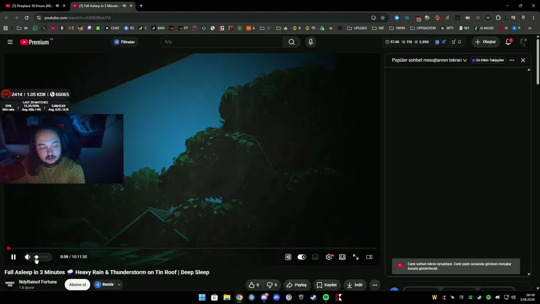Download the video with İndir
The height and width of the screenshot is (304, 540).
tap(355, 285)
